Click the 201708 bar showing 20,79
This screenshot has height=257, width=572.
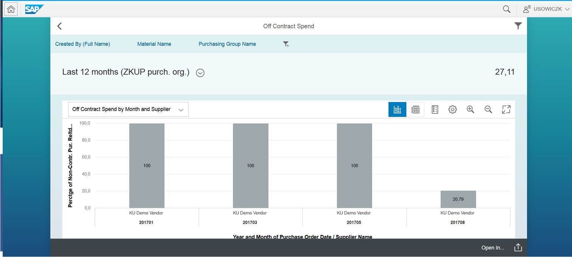pos(458,199)
